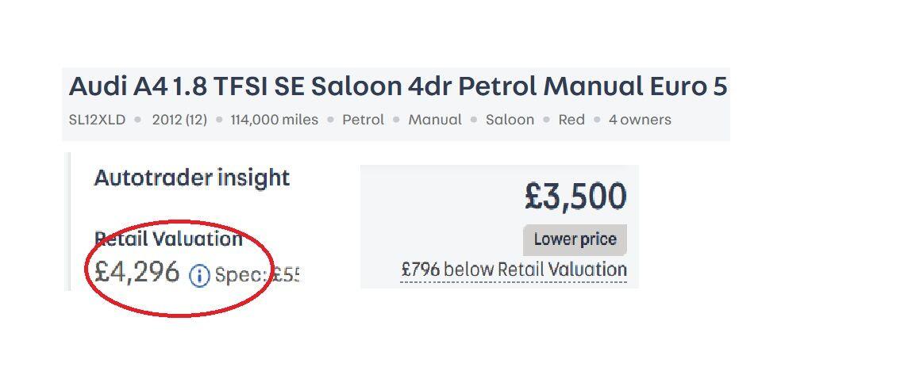
Task: Select the Petrol fuel type label
Action: [x=363, y=120]
